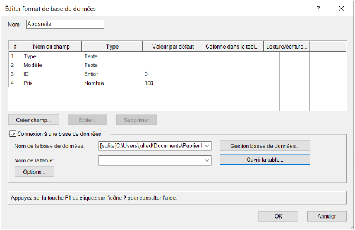Click the Créer champ button
The height and width of the screenshot is (230, 355).
click(x=33, y=120)
